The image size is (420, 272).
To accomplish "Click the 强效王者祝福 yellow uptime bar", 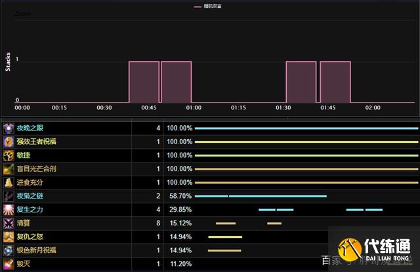I will (x=306, y=142).
